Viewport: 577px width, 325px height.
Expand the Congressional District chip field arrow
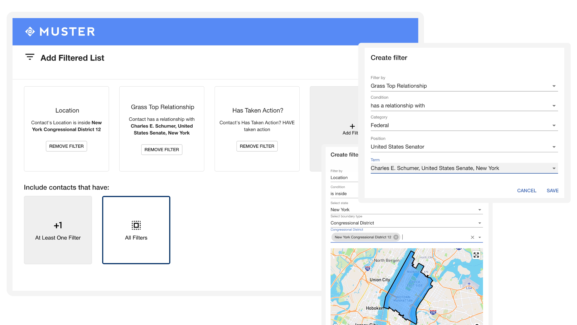tap(480, 237)
